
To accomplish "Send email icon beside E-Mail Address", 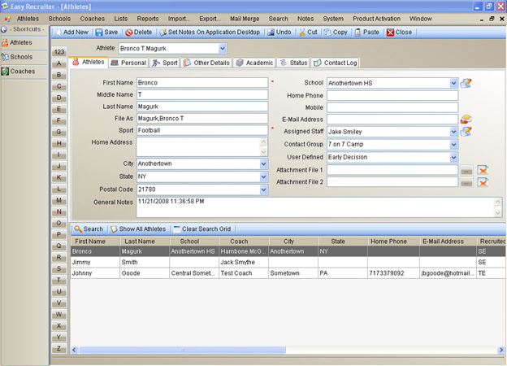I will point(466,119).
